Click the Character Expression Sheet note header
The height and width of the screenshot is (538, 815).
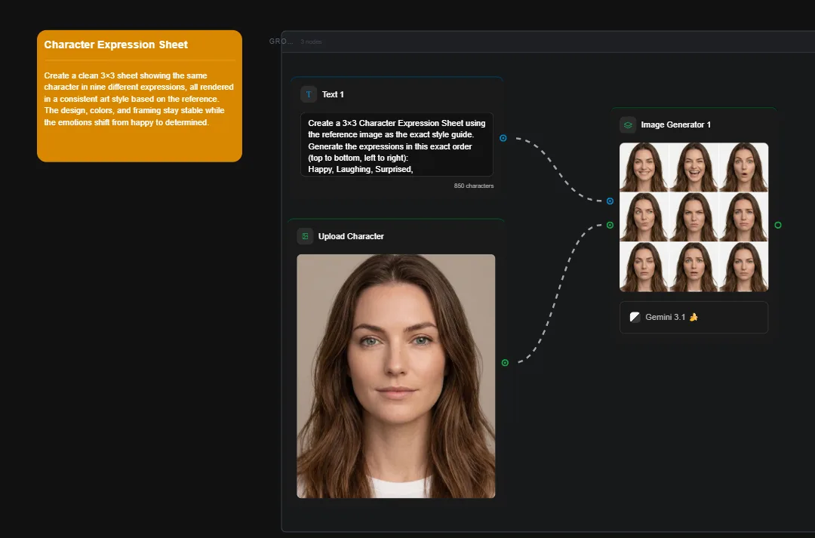pos(116,45)
